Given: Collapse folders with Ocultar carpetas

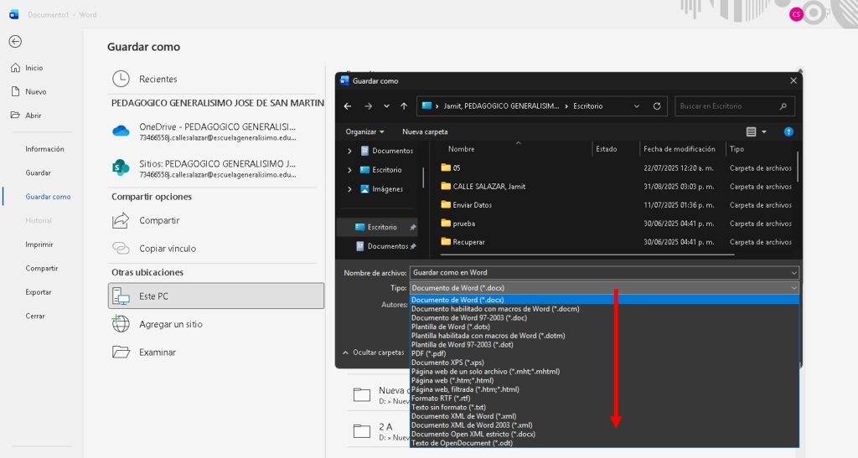Looking at the screenshot, I should pyautogui.click(x=373, y=353).
